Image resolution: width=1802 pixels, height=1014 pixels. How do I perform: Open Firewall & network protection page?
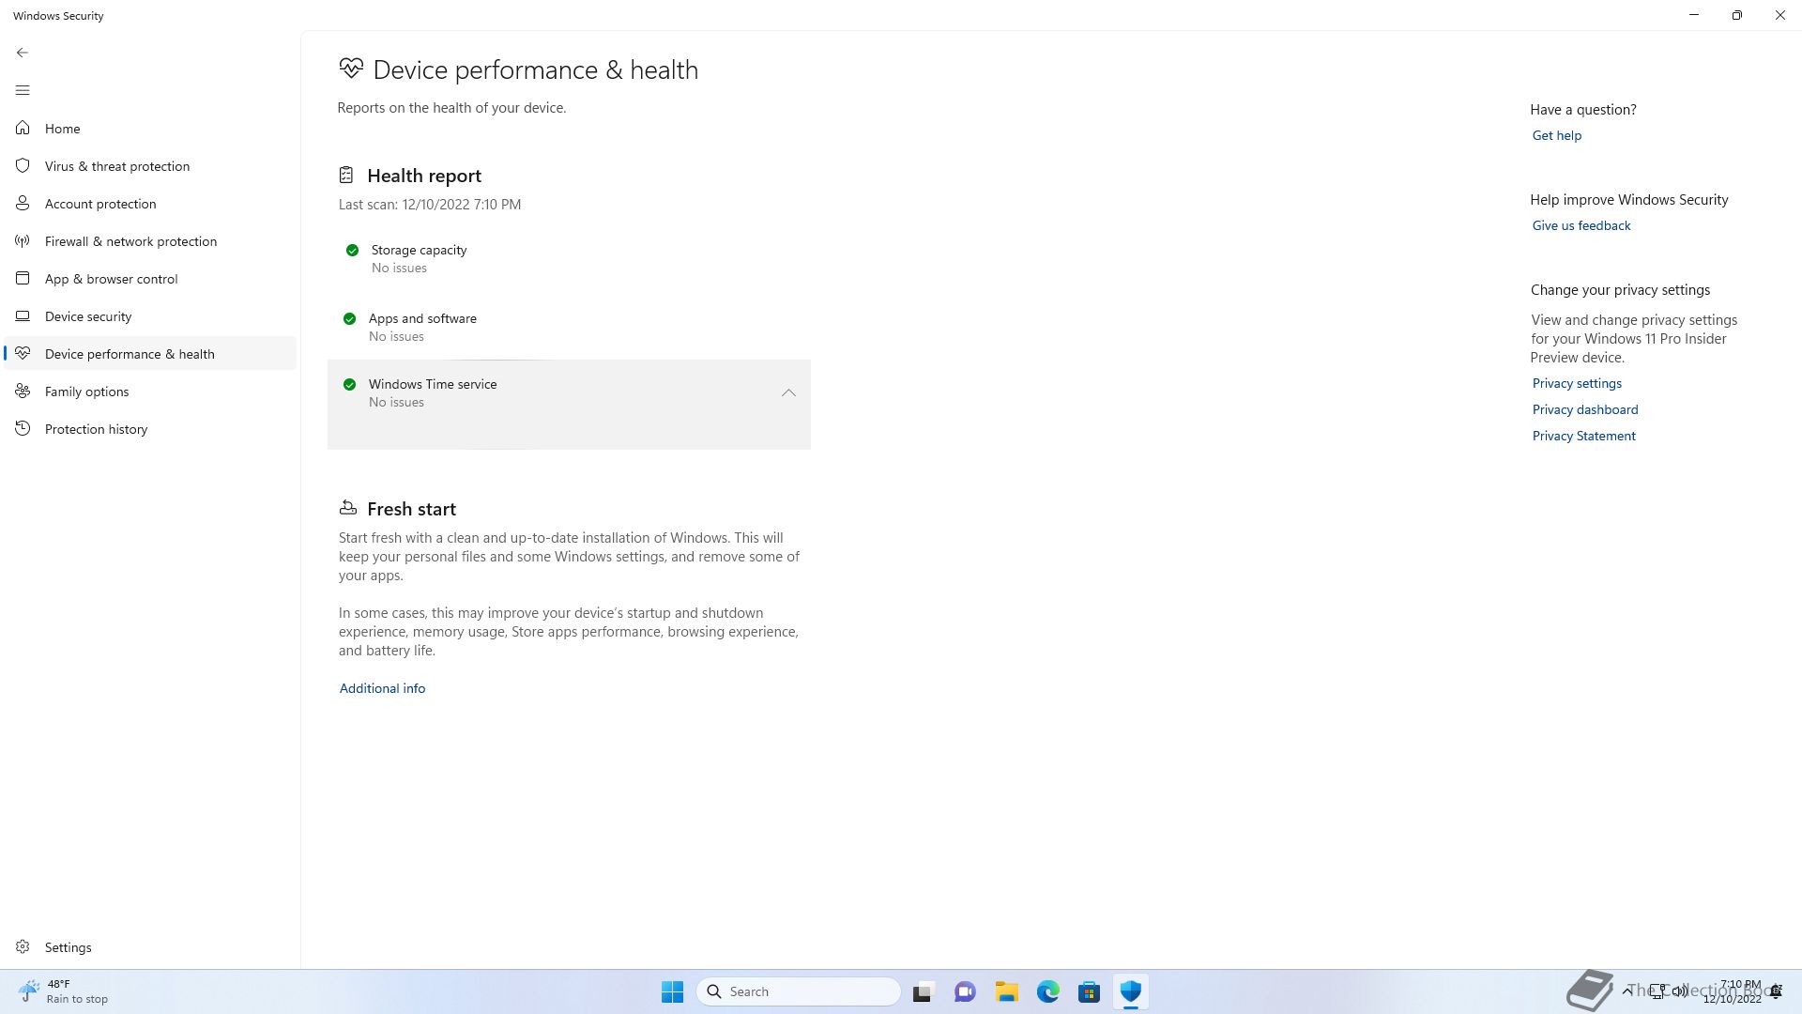pyautogui.click(x=150, y=240)
